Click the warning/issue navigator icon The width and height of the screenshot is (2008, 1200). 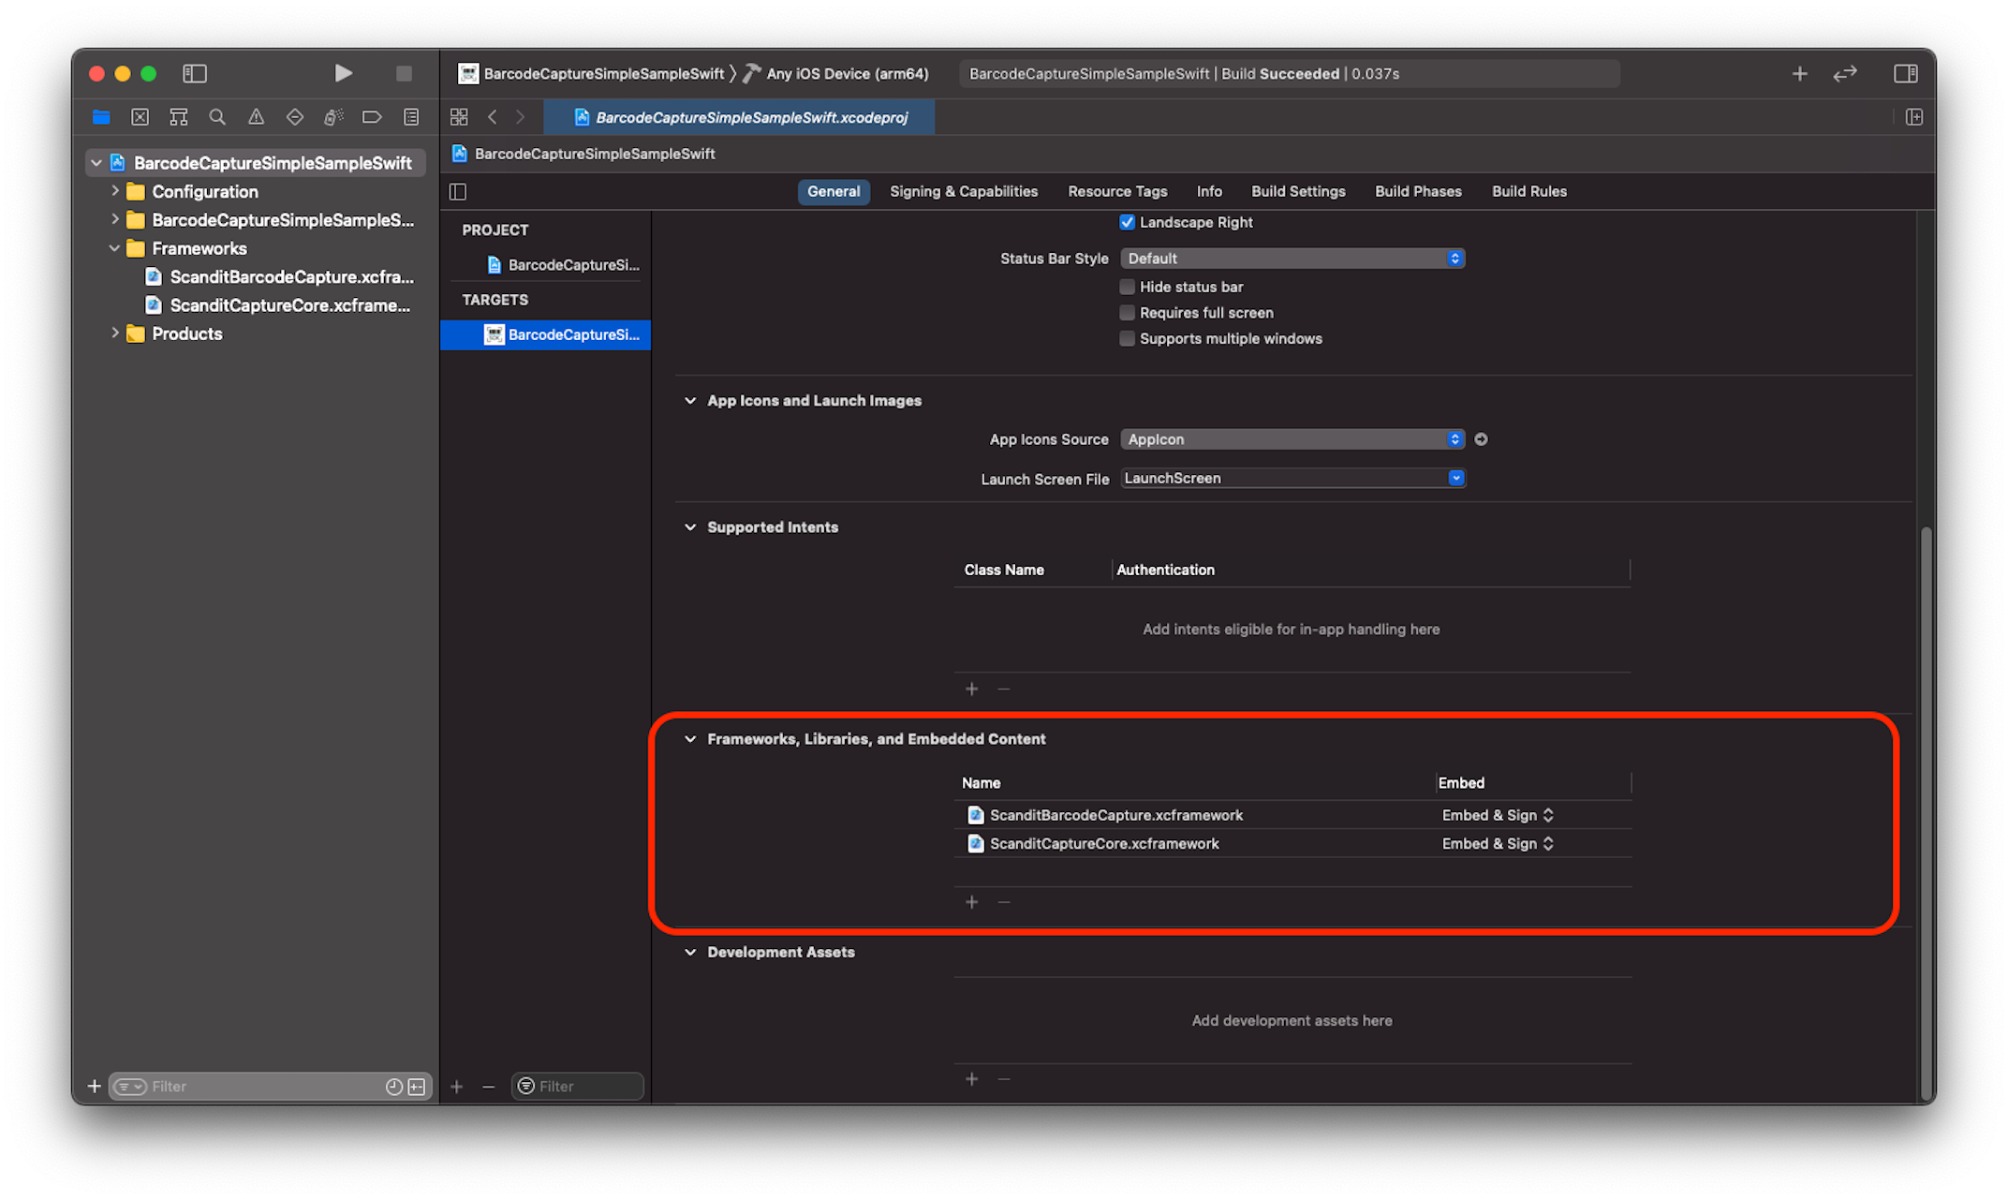coord(256,117)
